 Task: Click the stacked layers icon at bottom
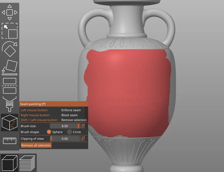point(28,163)
